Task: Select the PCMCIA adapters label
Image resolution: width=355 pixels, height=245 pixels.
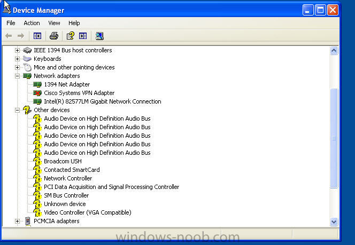Action: click(x=56, y=221)
